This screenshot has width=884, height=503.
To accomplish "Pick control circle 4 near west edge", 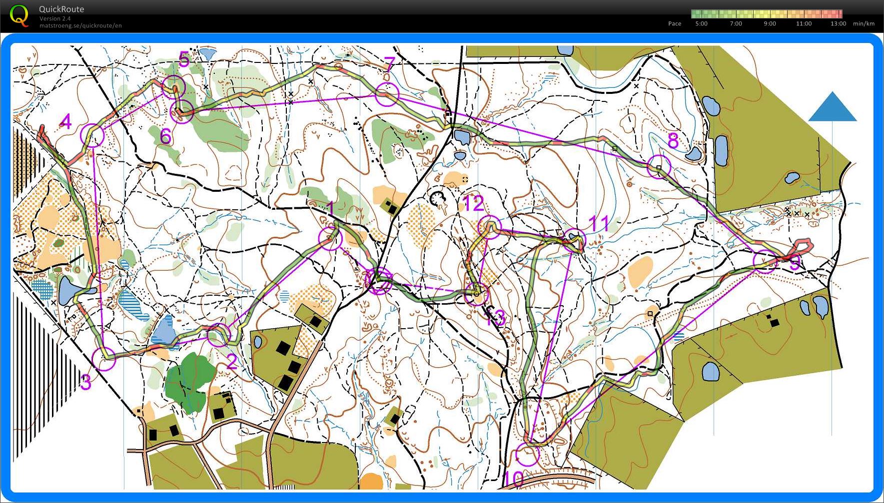I will [92, 135].
